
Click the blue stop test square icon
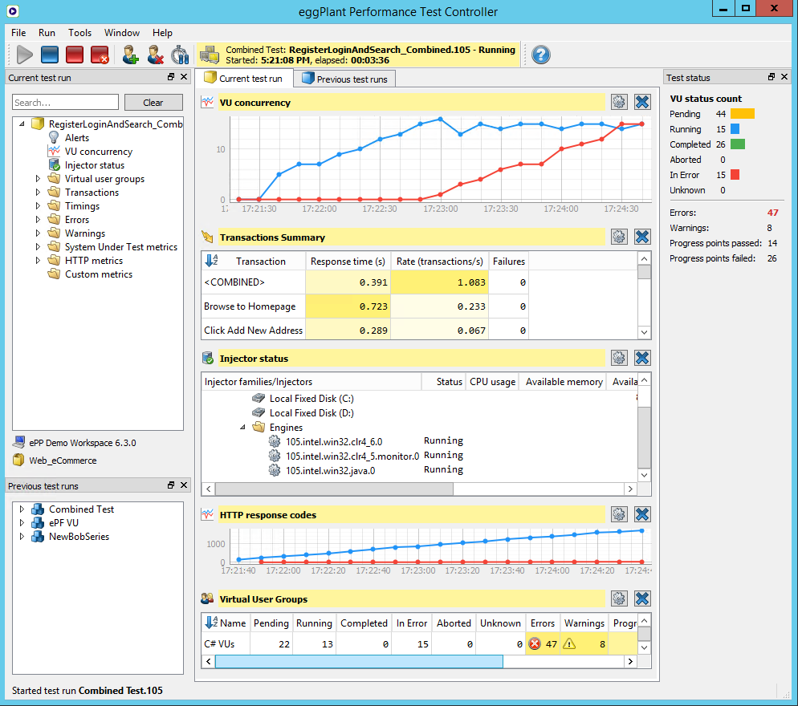50,55
